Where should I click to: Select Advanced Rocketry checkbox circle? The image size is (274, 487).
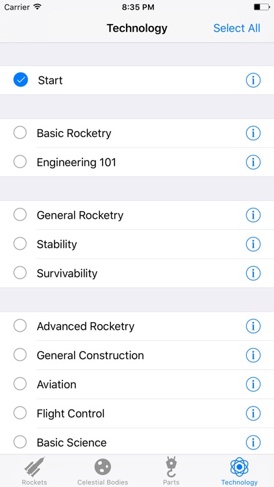pos(20,326)
